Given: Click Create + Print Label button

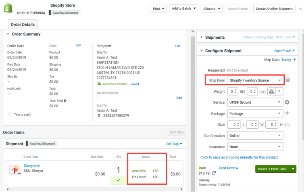Looking at the screenshot, I should tap(272, 169).
